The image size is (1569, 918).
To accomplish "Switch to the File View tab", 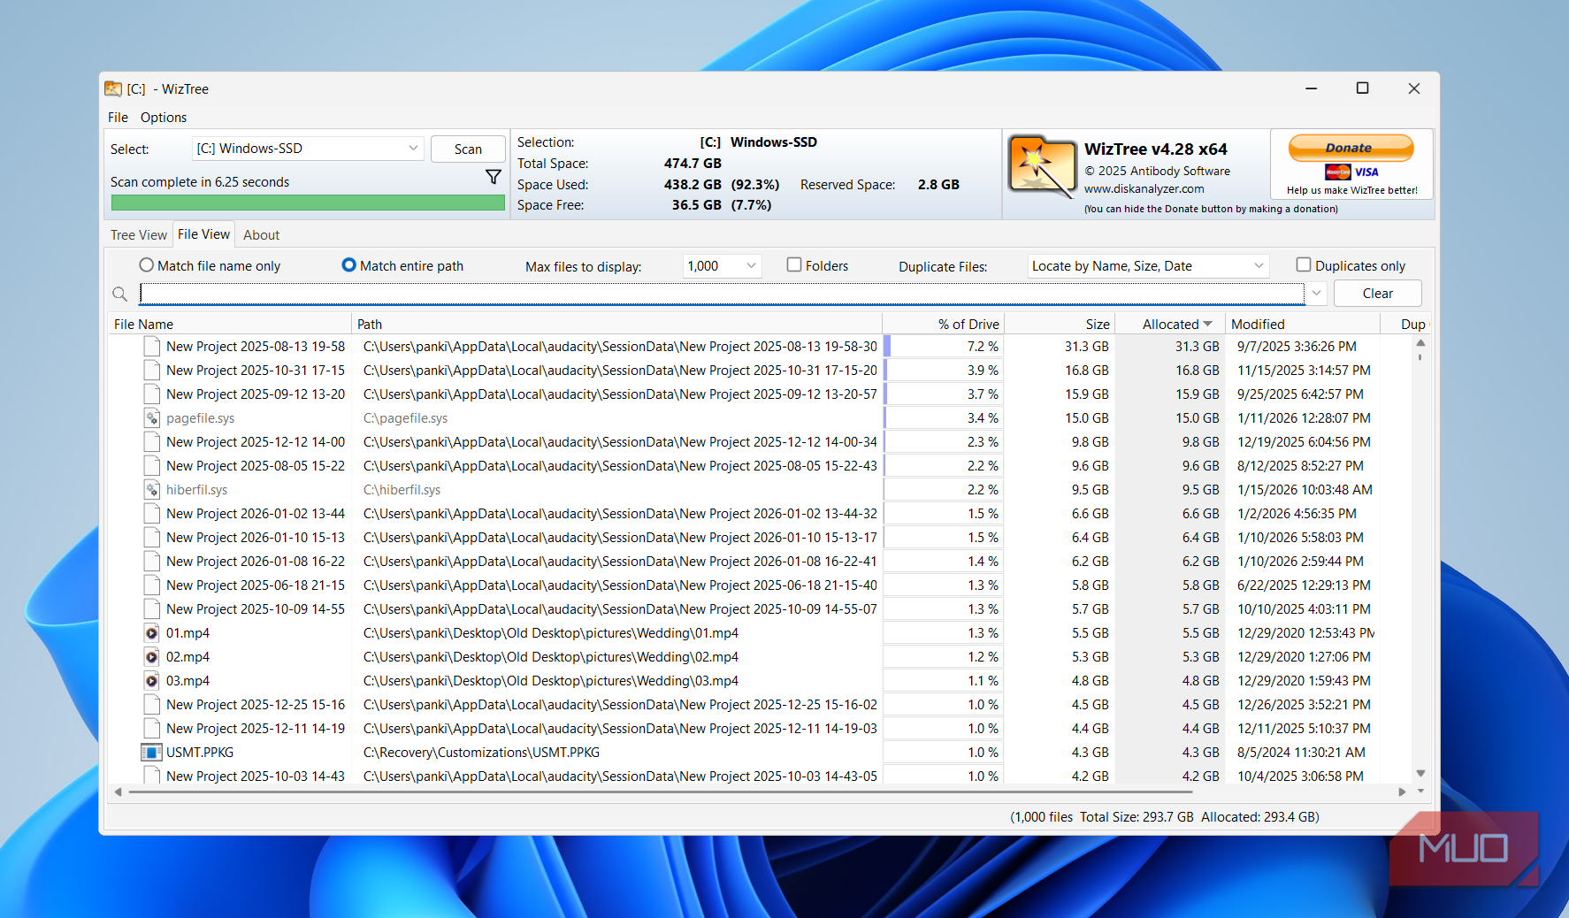I will coord(203,234).
